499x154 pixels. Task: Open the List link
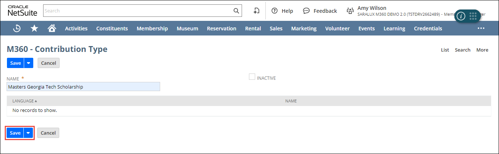tap(445, 50)
